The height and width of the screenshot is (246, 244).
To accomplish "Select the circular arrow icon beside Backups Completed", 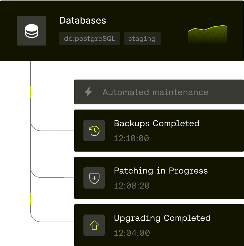I will (x=94, y=130).
